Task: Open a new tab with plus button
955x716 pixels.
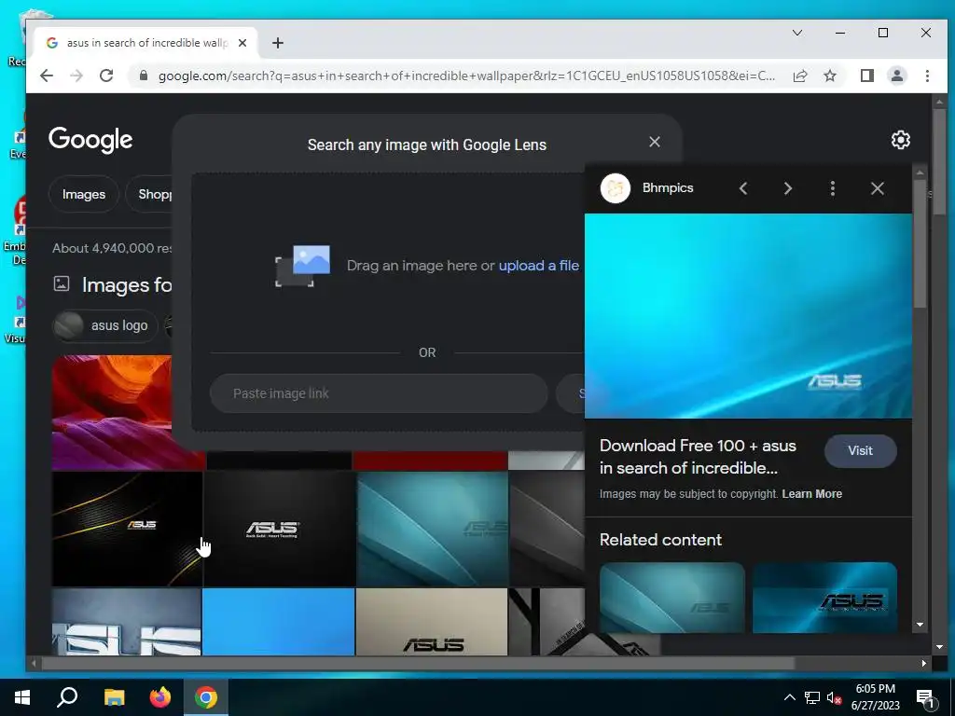Action: [x=278, y=43]
